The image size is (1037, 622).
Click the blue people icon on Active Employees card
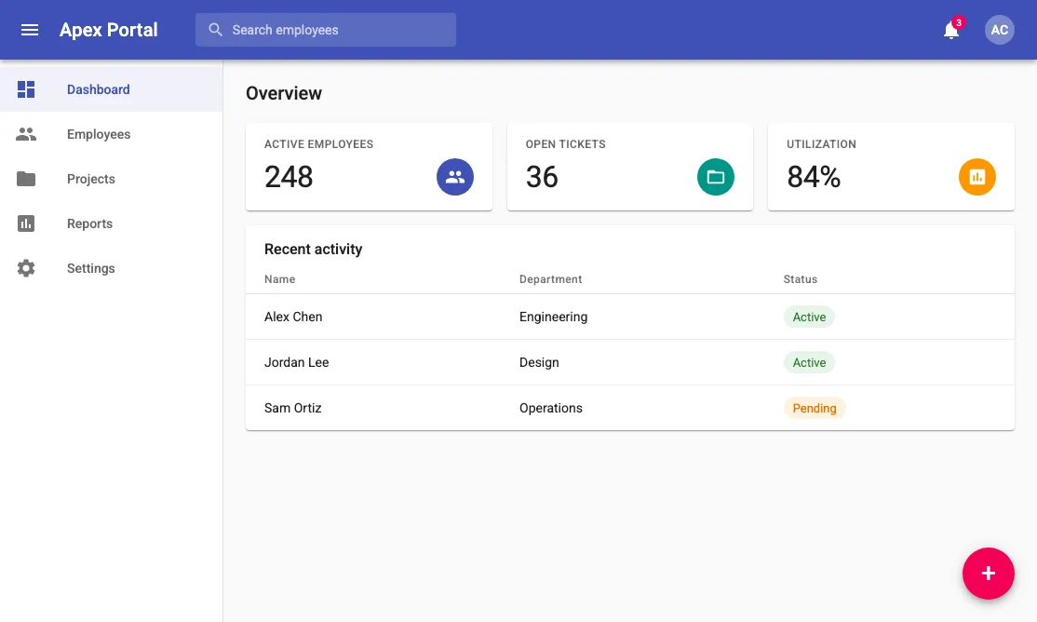click(455, 177)
